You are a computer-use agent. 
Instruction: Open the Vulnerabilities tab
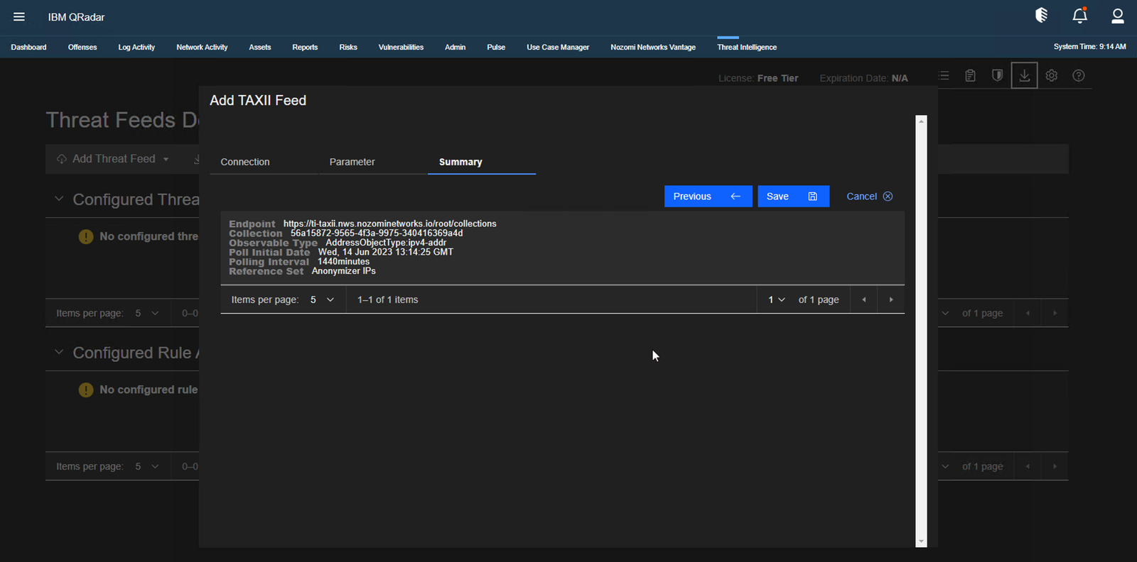(401, 47)
